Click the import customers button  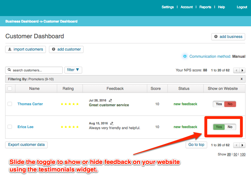[25, 50]
